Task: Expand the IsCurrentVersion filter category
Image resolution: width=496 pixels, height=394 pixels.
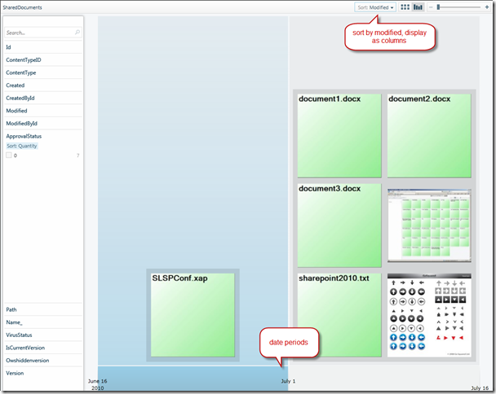Action: coord(24,347)
